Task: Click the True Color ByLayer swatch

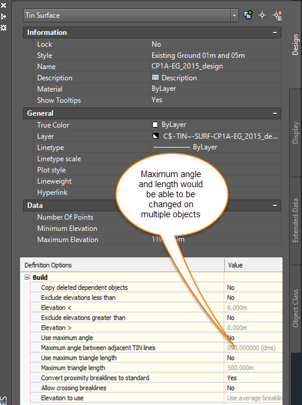Action: click(155, 125)
